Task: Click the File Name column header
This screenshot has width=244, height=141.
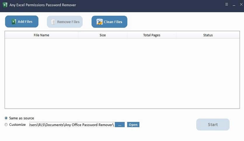Action: [41, 35]
